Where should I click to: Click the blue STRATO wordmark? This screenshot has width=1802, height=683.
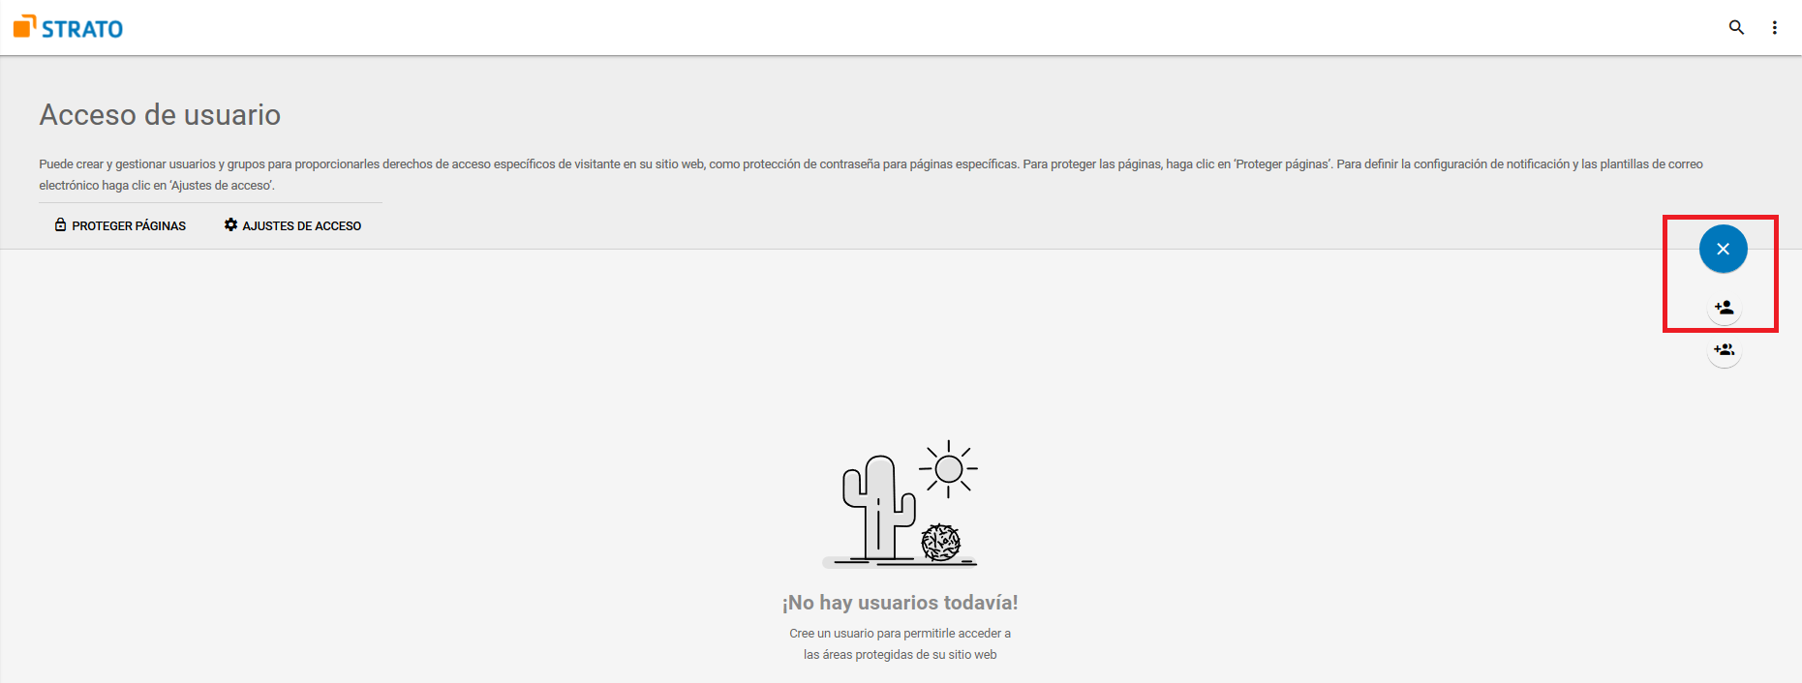[x=82, y=29]
